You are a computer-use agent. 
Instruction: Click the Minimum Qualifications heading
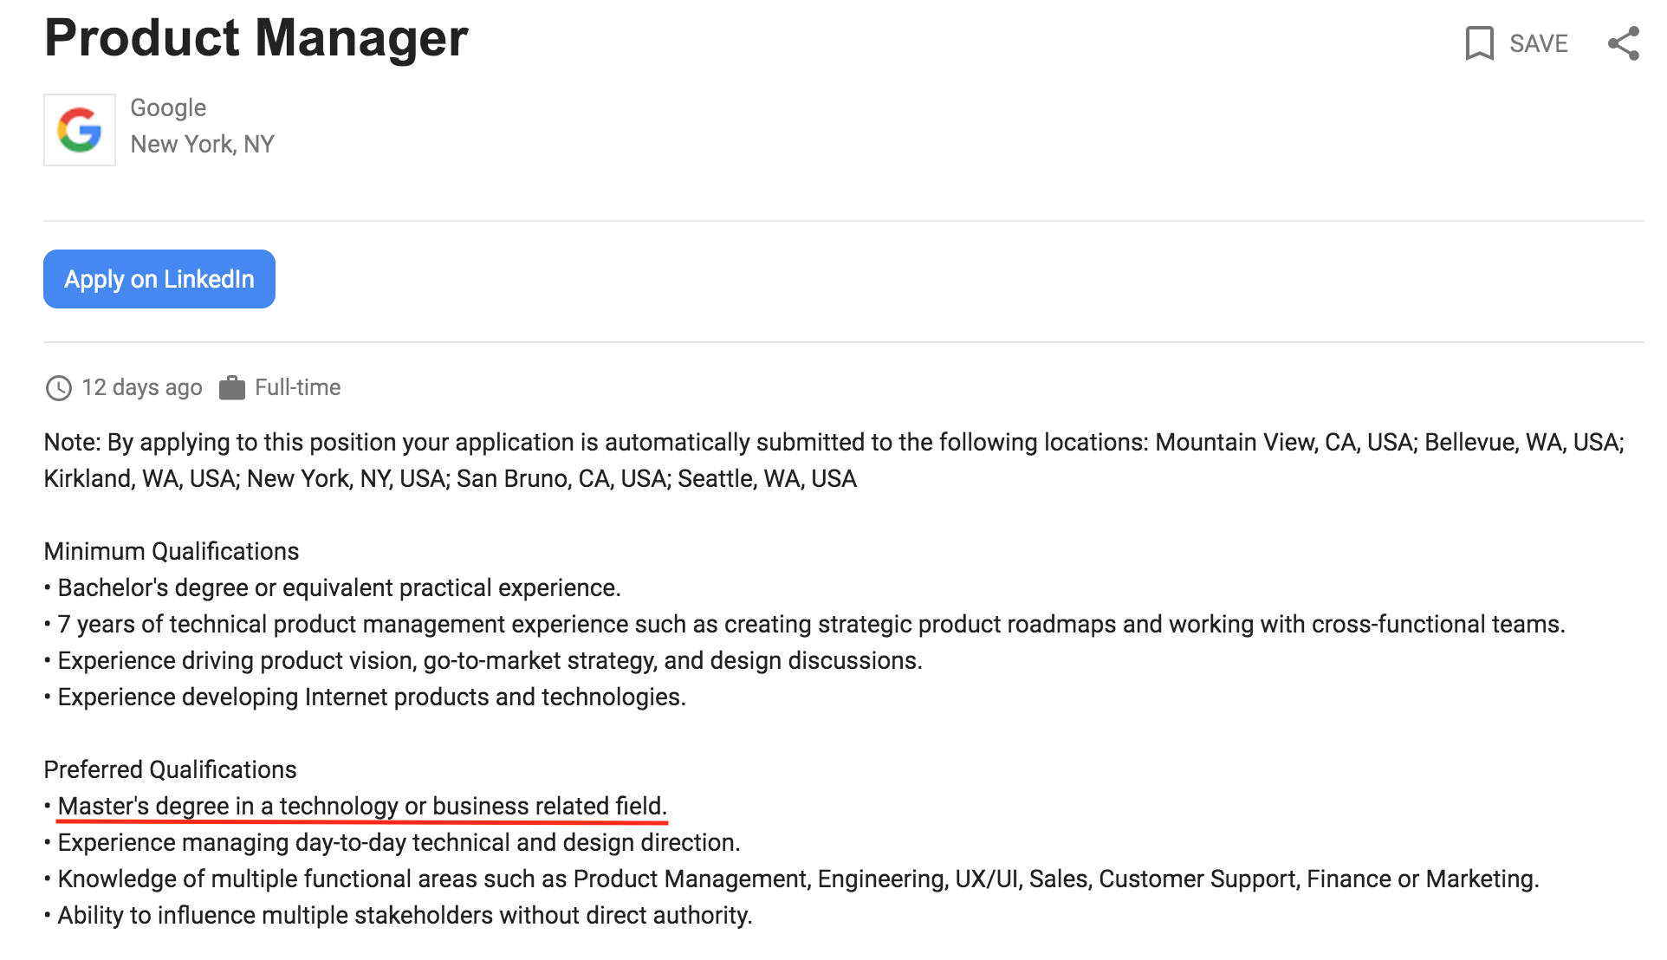click(x=172, y=551)
